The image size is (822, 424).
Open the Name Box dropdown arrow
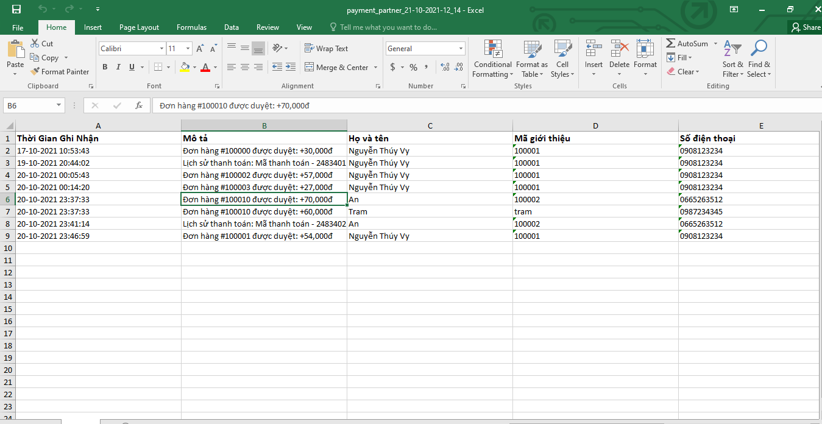[x=59, y=105]
